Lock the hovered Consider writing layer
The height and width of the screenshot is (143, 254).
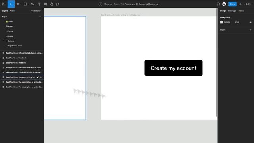pyautogui.click(x=38, y=77)
